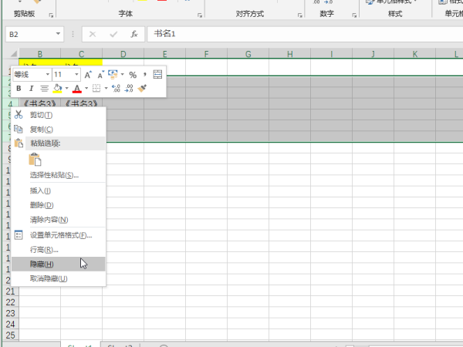The width and height of the screenshot is (463, 347).
Task: Insert function using the fx icon
Action: pos(133,35)
